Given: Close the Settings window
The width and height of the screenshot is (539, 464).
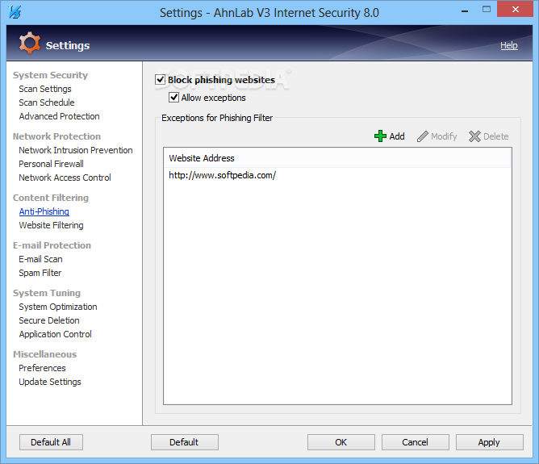Looking at the screenshot, I should [515, 10].
